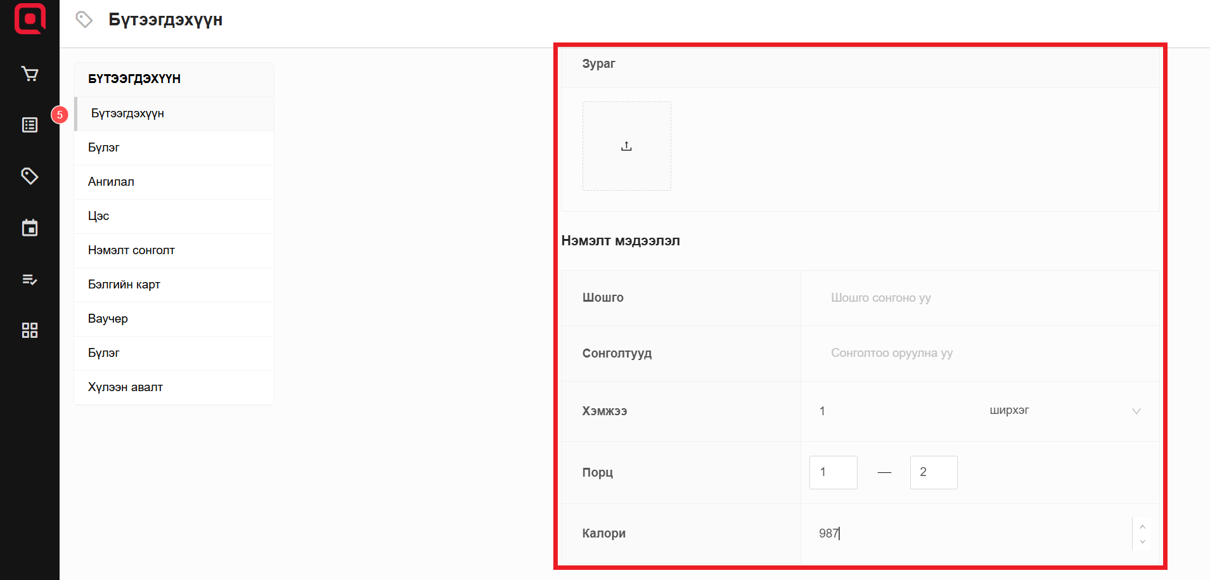Click the Сонголтууд options input field
1210x580 pixels.
(979, 353)
